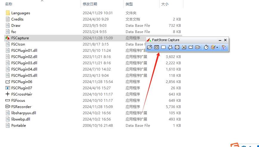The width and height of the screenshot is (259, 147).
Task: Select the FSCIcon file name
Action: 18,44
